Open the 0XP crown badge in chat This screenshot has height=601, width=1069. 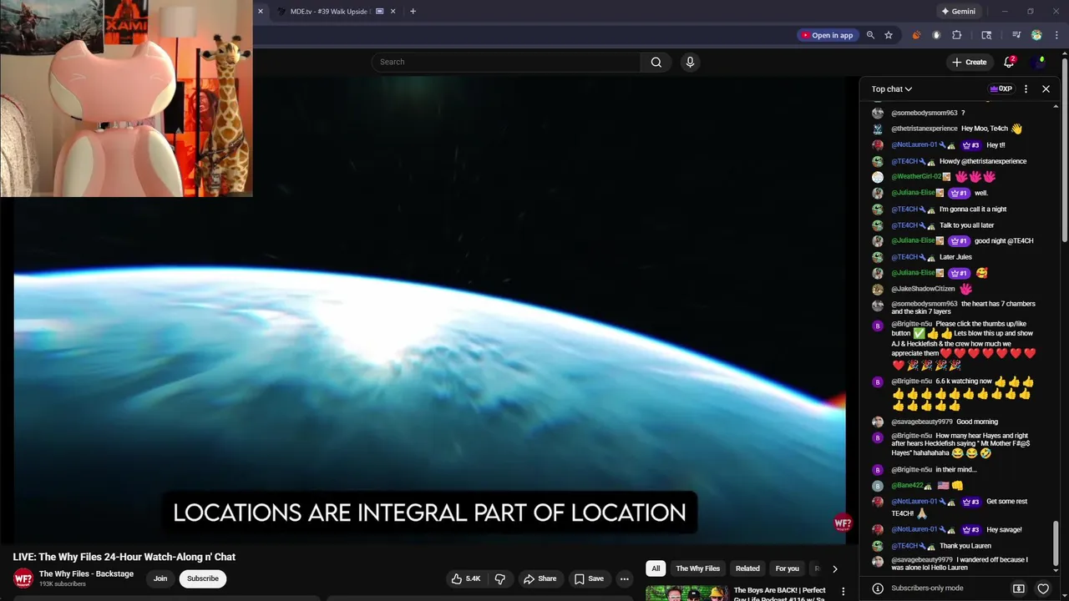click(x=1001, y=88)
